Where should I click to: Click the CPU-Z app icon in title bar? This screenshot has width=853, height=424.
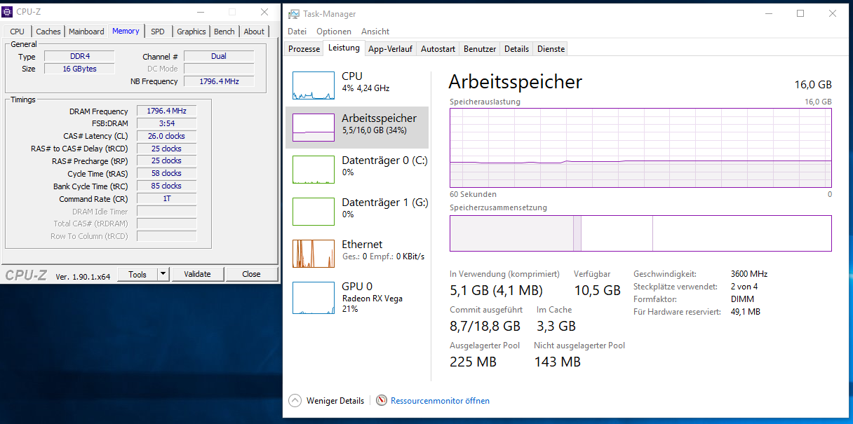click(8, 12)
